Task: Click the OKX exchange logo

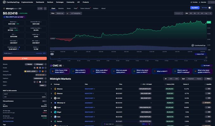Action: (55, 98)
